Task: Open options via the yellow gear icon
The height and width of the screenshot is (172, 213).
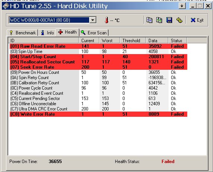Action: point(179,20)
